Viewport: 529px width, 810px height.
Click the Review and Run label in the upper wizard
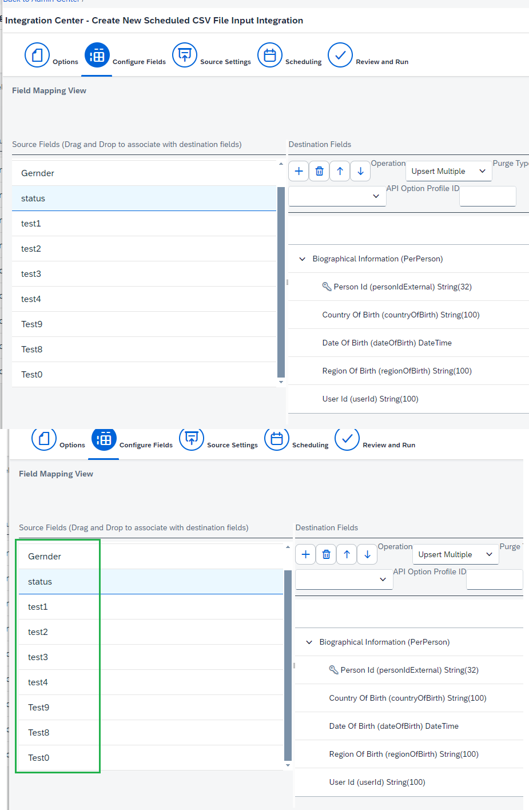382,62
